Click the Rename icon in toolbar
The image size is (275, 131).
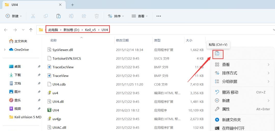[71, 16]
